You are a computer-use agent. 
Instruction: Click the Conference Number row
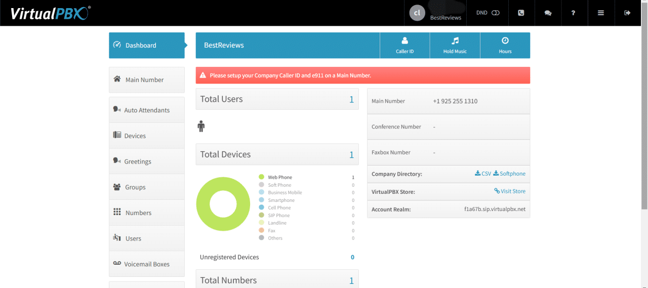[x=449, y=127]
